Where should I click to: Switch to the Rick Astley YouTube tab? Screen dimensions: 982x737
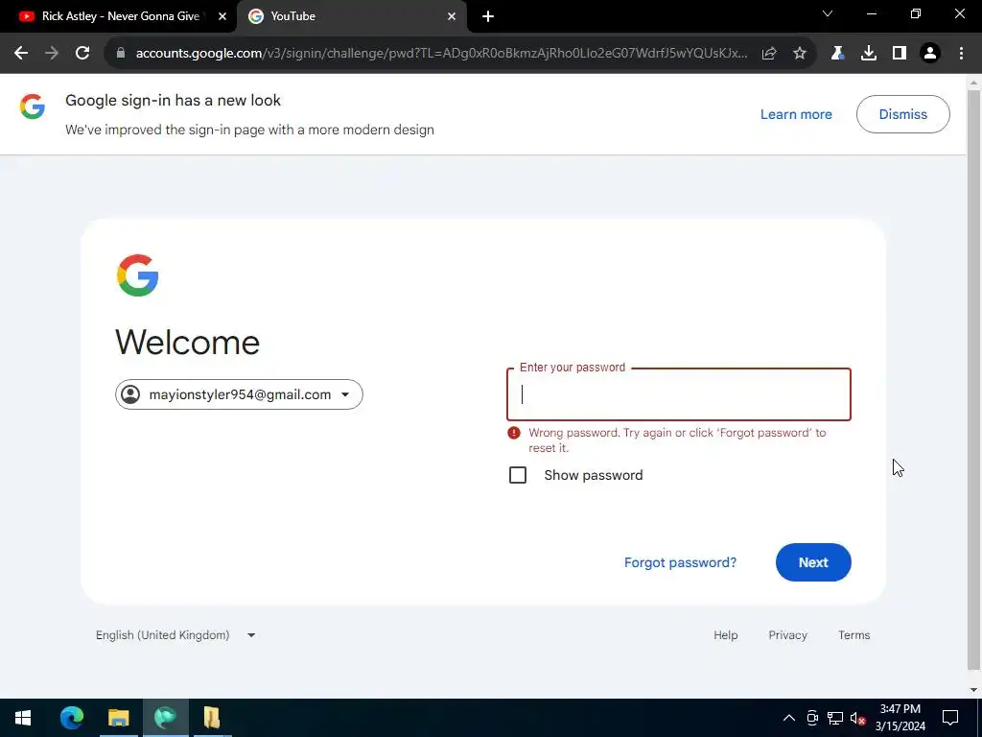click(x=119, y=16)
